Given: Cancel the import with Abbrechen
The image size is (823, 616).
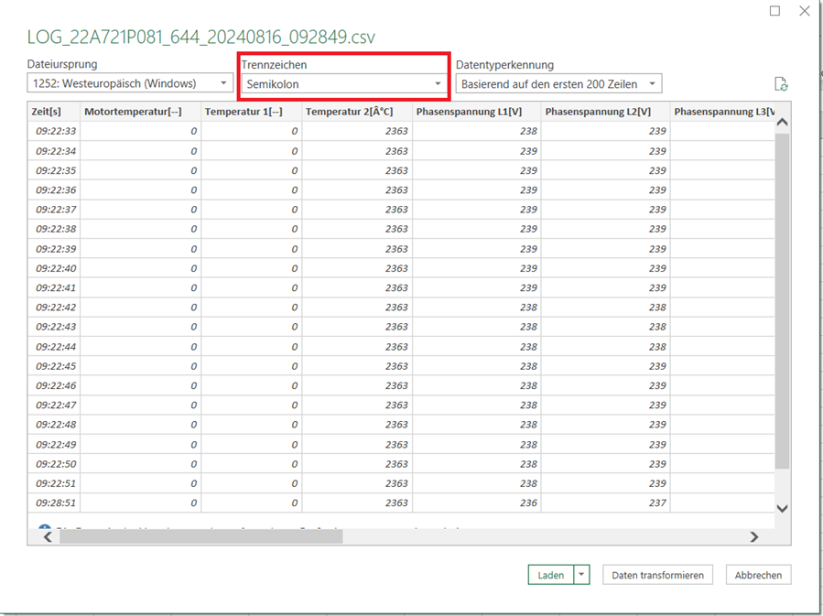Looking at the screenshot, I should (x=758, y=575).
